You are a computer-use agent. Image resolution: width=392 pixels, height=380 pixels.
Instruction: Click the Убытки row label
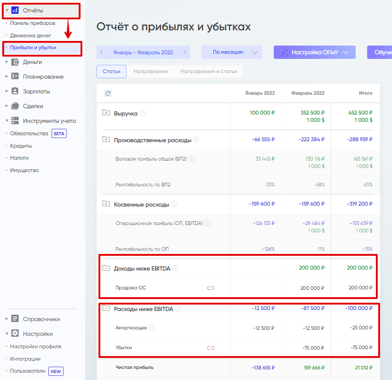[123, 347]
